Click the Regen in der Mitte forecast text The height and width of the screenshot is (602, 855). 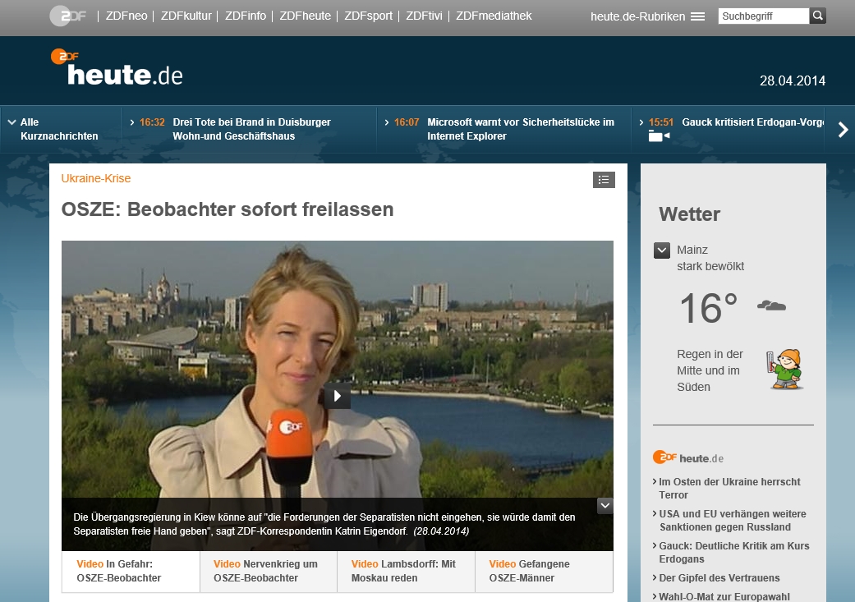[x=710, y=370]
